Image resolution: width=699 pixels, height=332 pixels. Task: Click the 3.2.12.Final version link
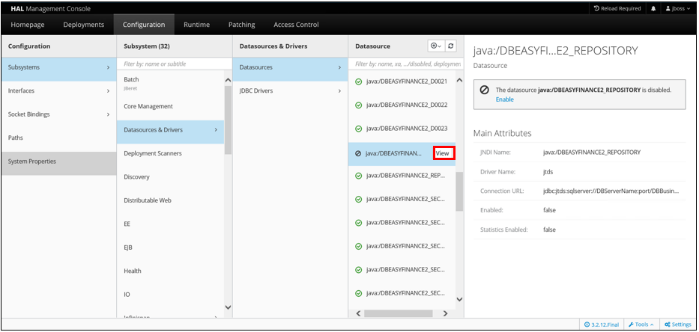click(602, 325)
